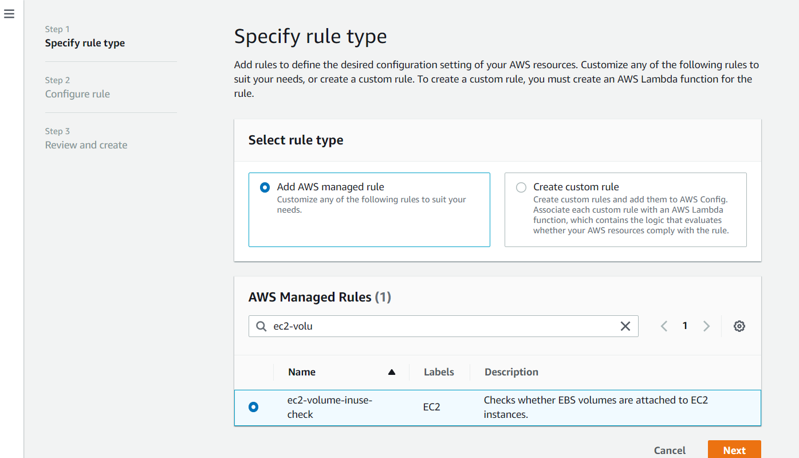Select ec2-volume-inuse-check rule radio
The image size is (799, 458).
coord(253,407)
